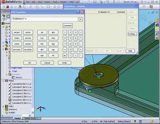The image size is (160, 124).
Task: Open the Sketch tool dropdown arrow
Action: coord(28,7)
